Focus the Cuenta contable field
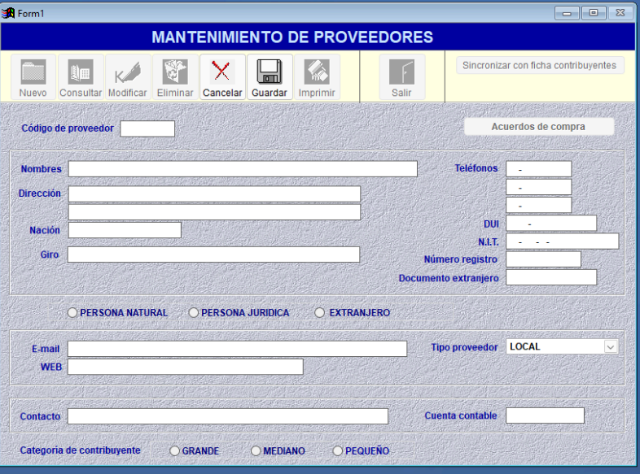 pyautogui.click(x=545, y=415)
